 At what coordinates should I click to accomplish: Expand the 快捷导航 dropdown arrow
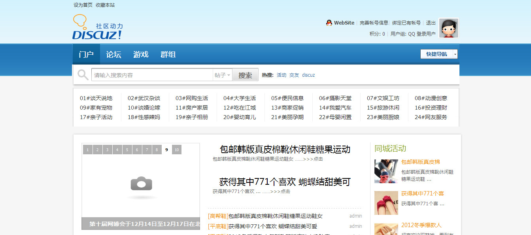coord(455,54)
